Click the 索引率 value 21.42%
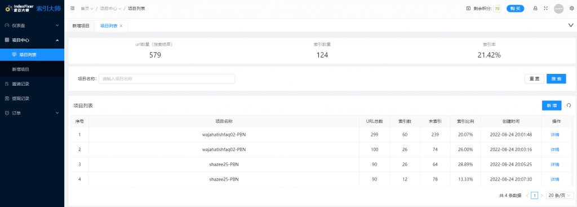The height and width of the screenshot is (207, 577). click(489, 55)
